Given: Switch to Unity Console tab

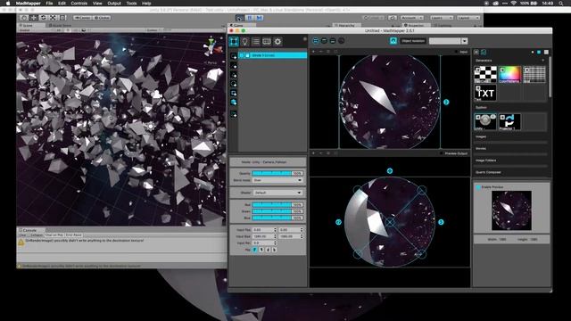Looking at the screenshot, I should pyautogui.click(x=29, y=230).
